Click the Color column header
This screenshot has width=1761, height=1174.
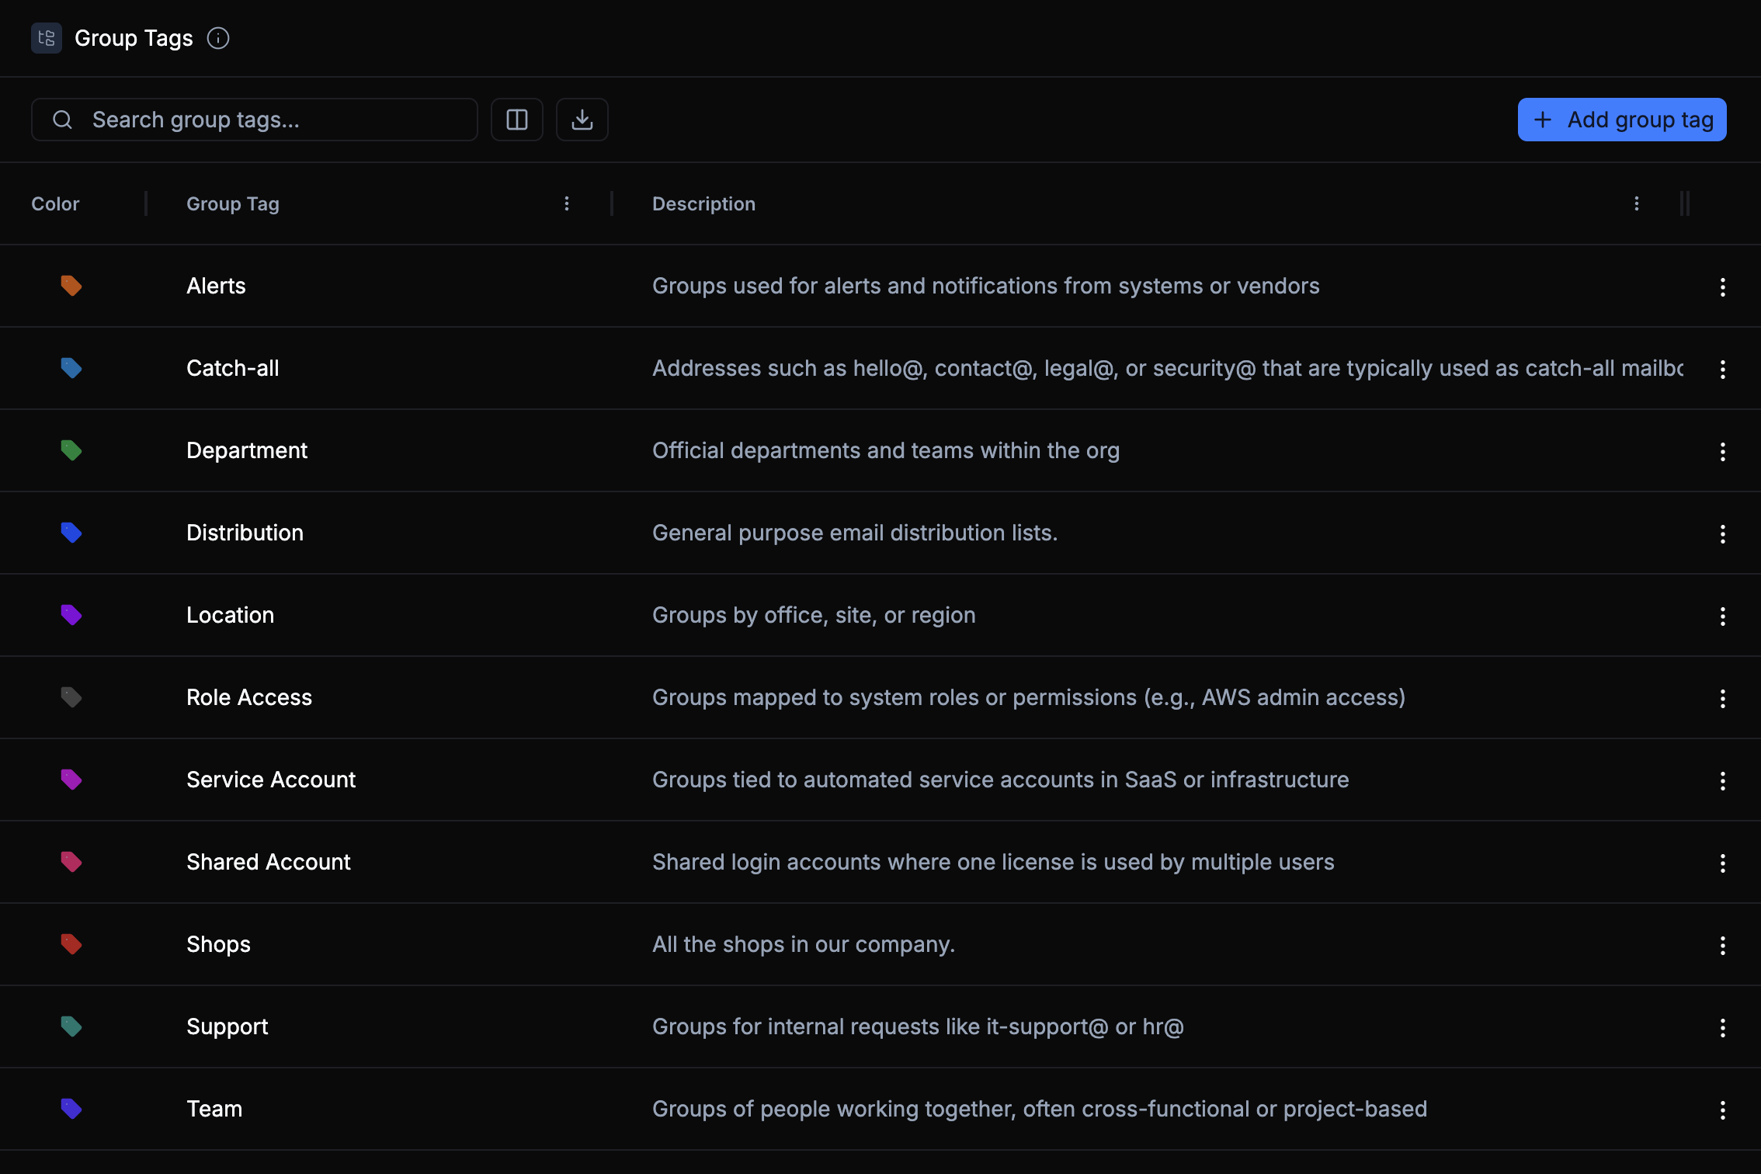click(55, 203)
